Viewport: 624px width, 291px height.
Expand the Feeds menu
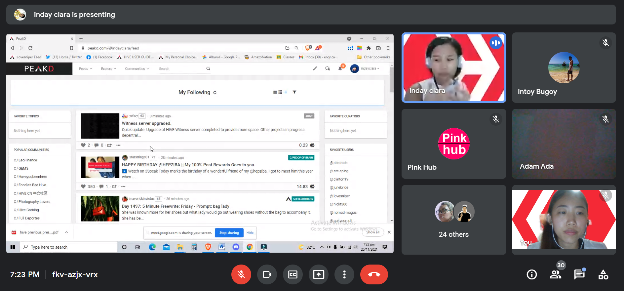(x=85, y=69)
